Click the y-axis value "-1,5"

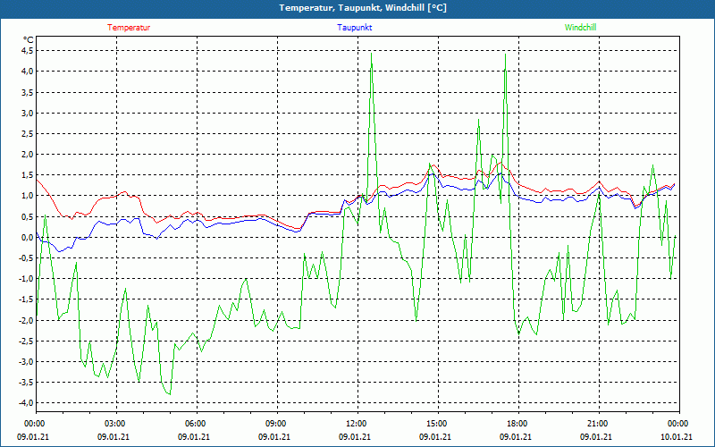[x=27, y=299]
